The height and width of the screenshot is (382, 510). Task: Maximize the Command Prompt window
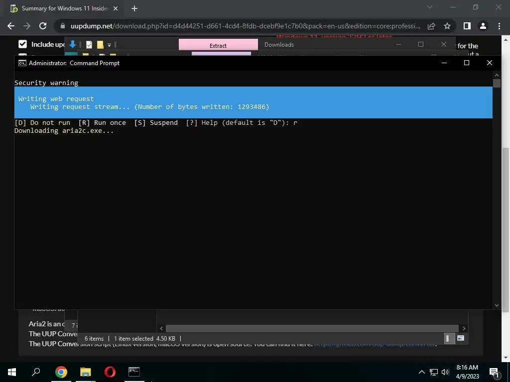pos(467,63)
